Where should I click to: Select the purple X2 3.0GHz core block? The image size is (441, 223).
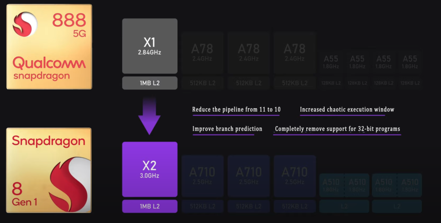pos(149,169)
